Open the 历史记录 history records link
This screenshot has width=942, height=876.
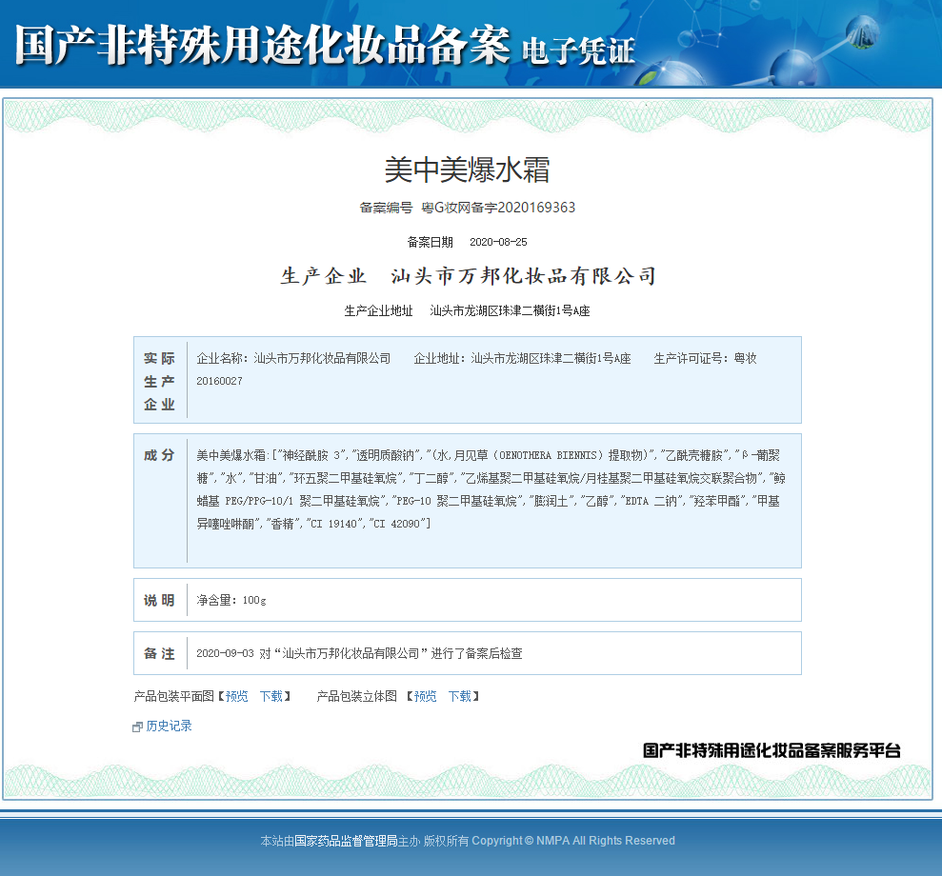tap(167, 726)
